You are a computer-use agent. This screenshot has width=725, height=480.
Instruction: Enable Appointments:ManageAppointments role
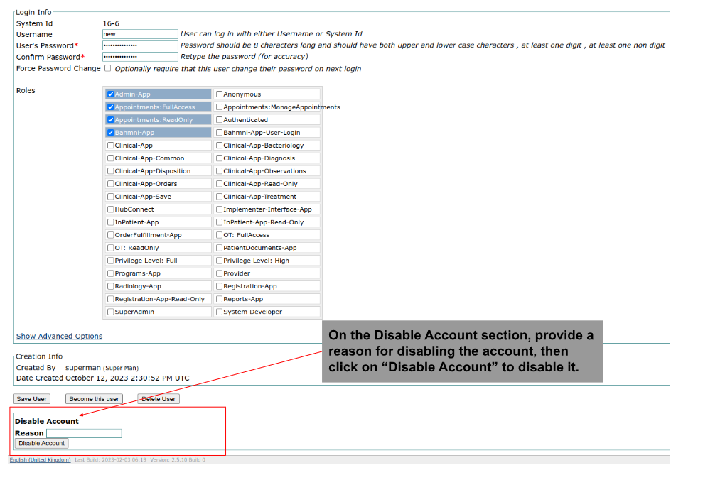click(219, 107)
